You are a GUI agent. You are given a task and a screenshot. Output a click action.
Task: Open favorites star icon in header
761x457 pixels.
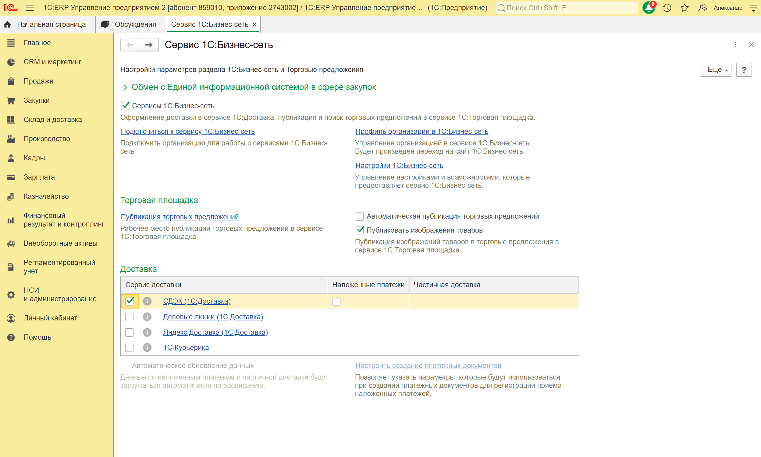[x=685, y=8]
